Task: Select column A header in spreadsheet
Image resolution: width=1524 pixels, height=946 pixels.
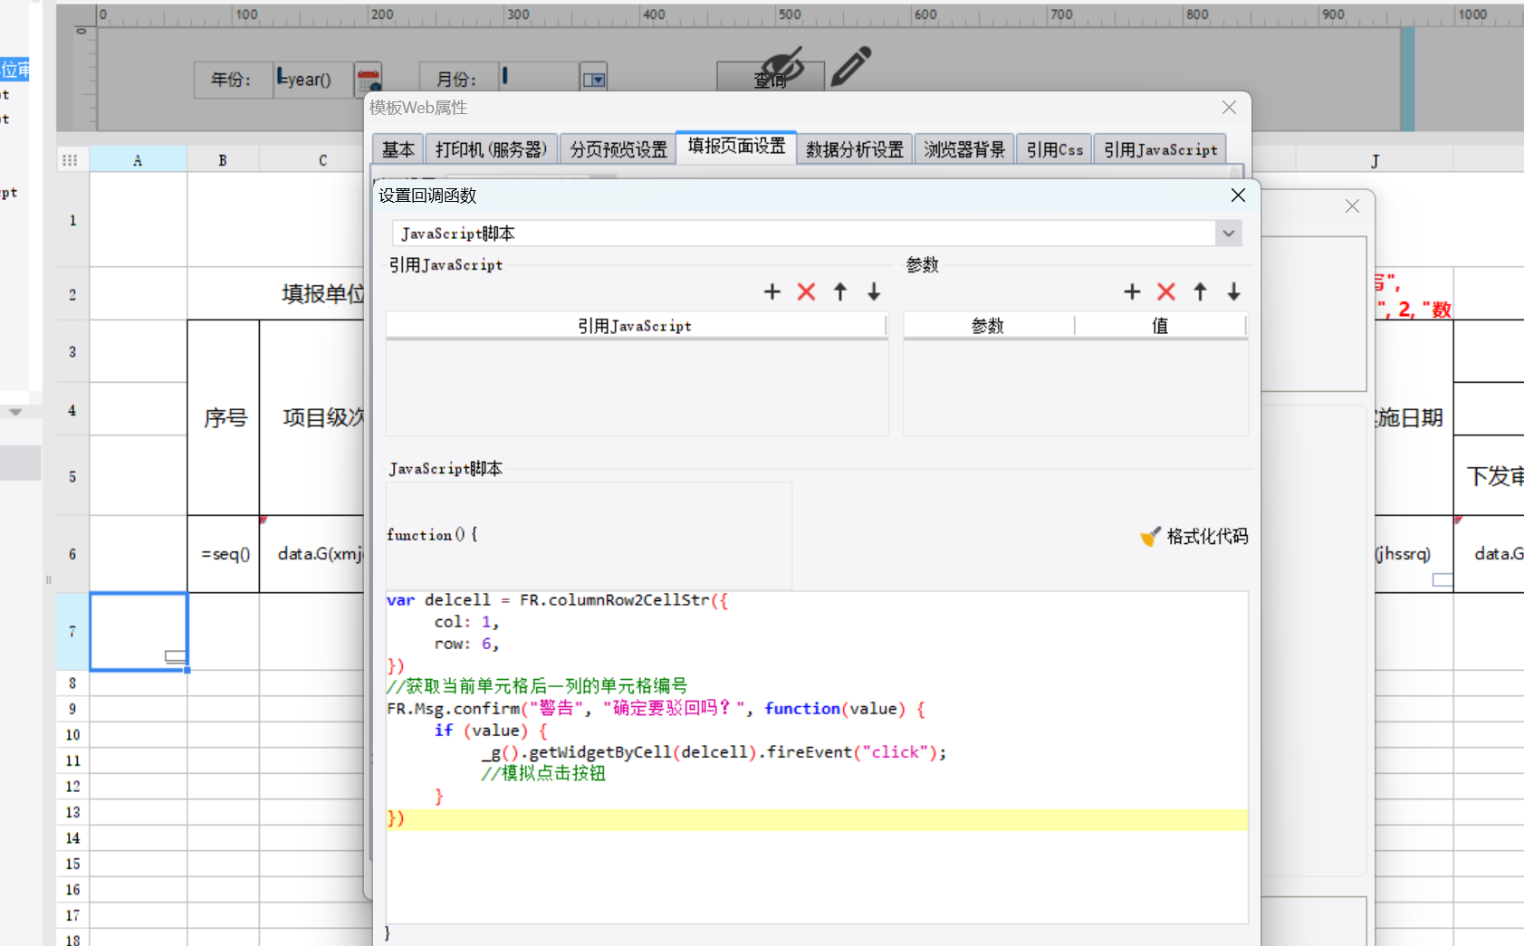Action: pyautogui.click(x=138, y=160)
